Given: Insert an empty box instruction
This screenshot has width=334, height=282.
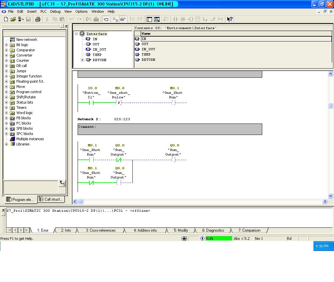Looking at the screenshot, I should 198,20.
